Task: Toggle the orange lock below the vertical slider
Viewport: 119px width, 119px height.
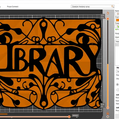Action: tap(108, 113)
